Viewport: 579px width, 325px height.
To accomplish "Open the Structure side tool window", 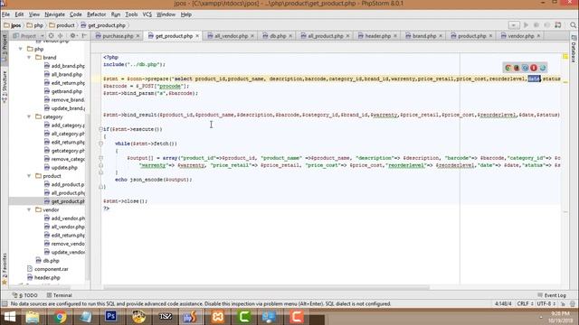I will (5, 87).
